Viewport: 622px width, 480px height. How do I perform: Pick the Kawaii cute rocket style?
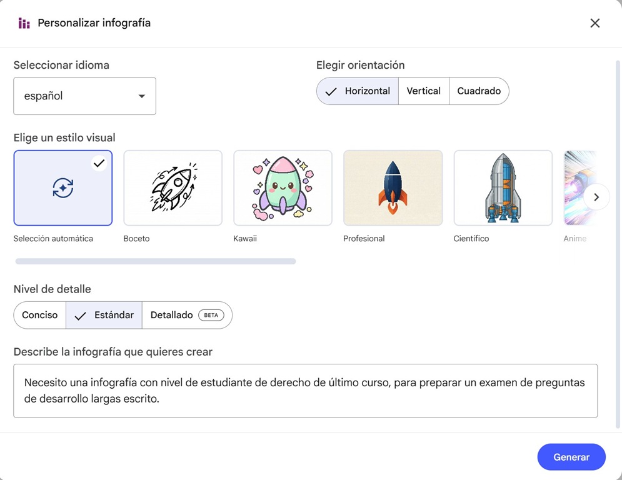click(x=283, y=188)
